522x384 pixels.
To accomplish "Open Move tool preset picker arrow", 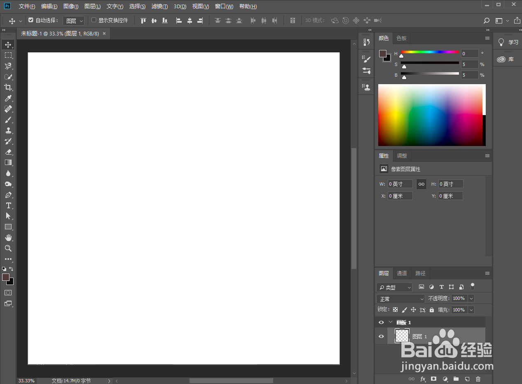I will [21, 21].
